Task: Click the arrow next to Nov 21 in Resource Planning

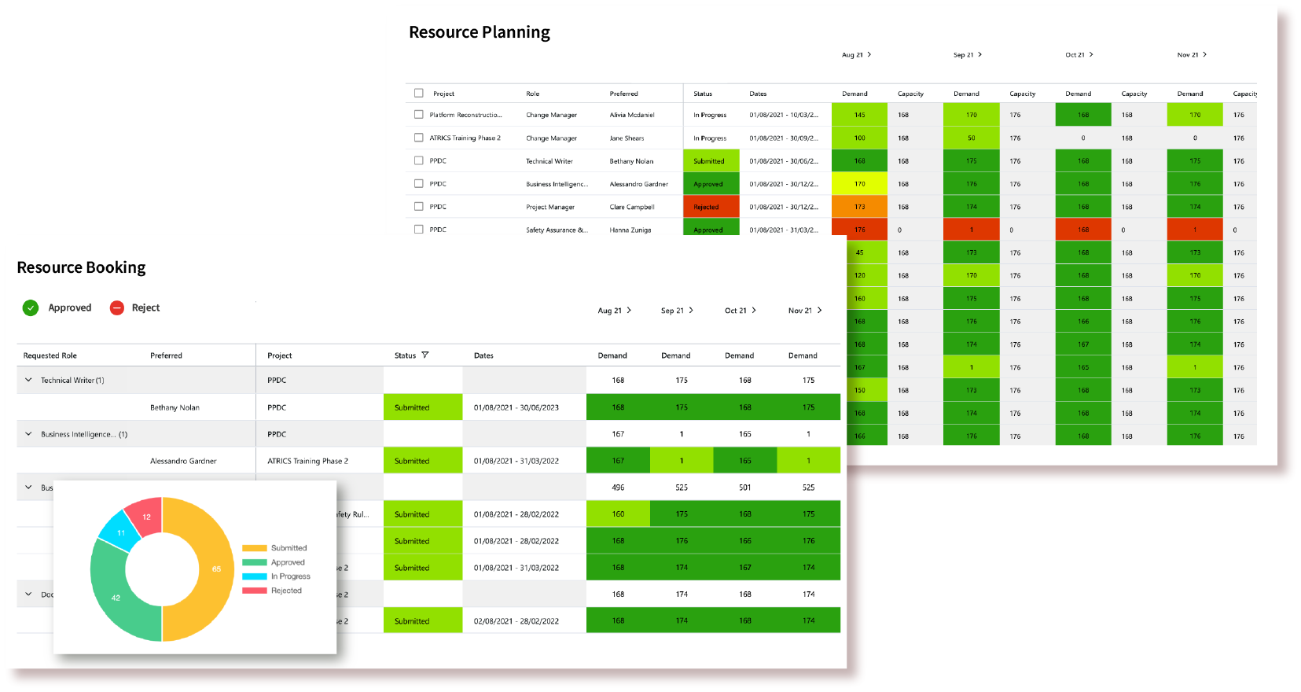Action: click(1204, 55)
